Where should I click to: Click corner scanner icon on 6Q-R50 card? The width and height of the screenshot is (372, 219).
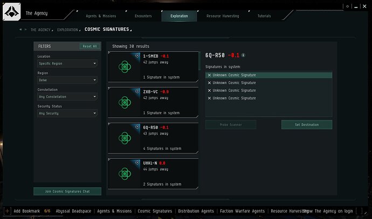point(137,127)
